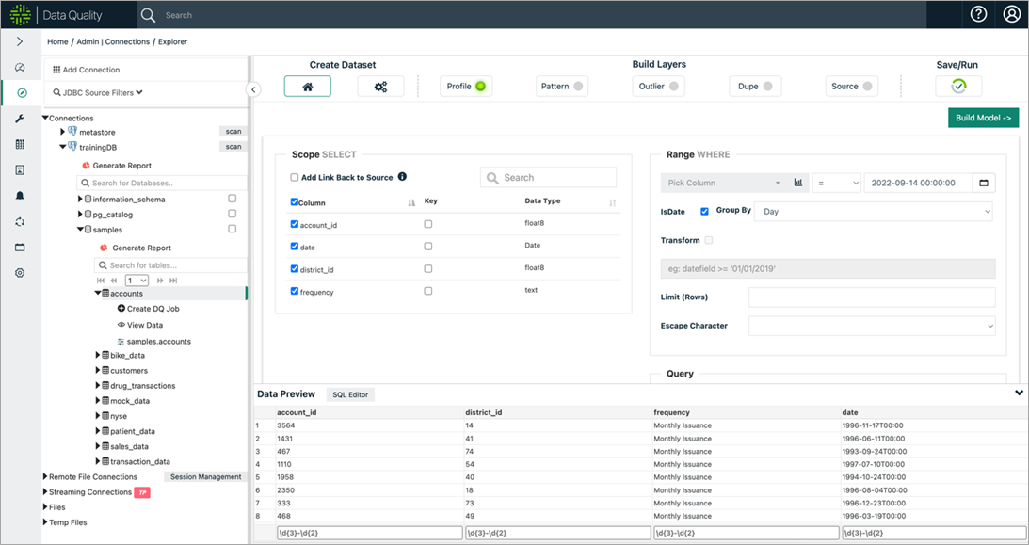Click the home icon under Create Dataset
This screenshot has width=1029, height=545.
pyautogui.click(x=307, y=87)
